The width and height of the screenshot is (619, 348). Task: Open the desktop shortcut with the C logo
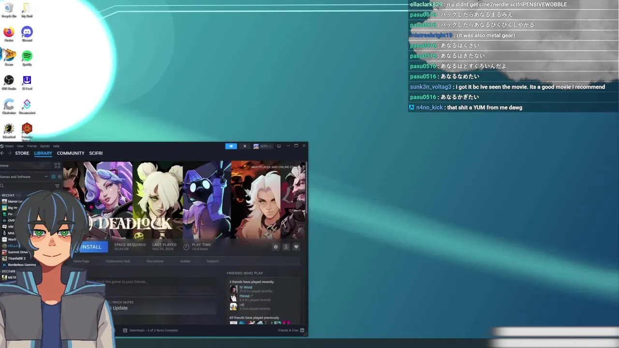[9, 106]
